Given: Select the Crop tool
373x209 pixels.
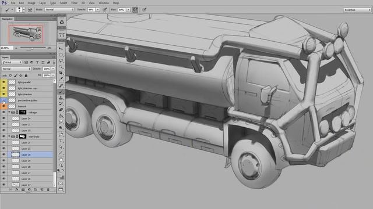Looking at the screenshot, I should tap(61, 73).
